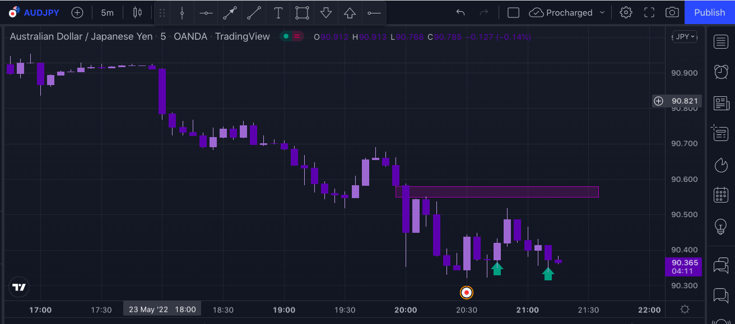Open the candlestick chart type menu
Viewport: 735px width, 324px height.
point(137,12)
